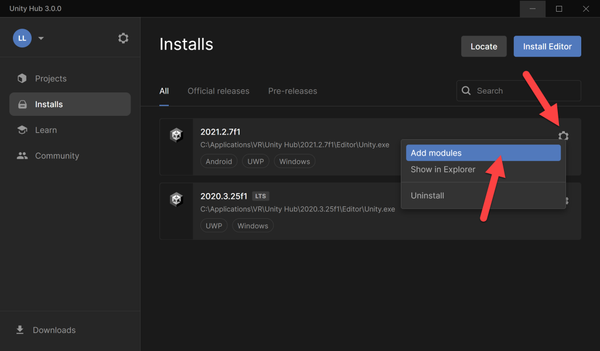Select version title 2020.3.25f1

(224, 197)
